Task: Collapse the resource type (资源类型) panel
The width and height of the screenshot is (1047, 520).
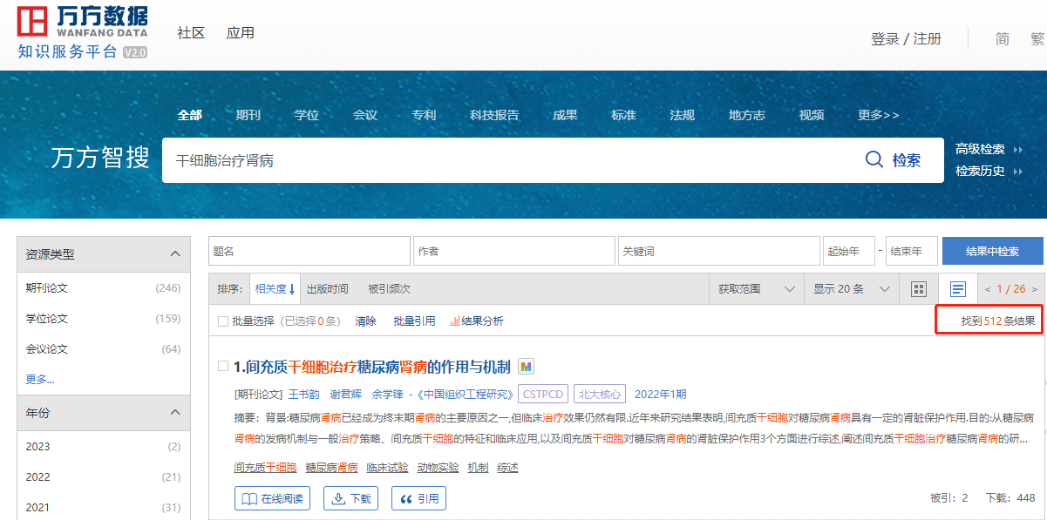Action: (175, 254)
